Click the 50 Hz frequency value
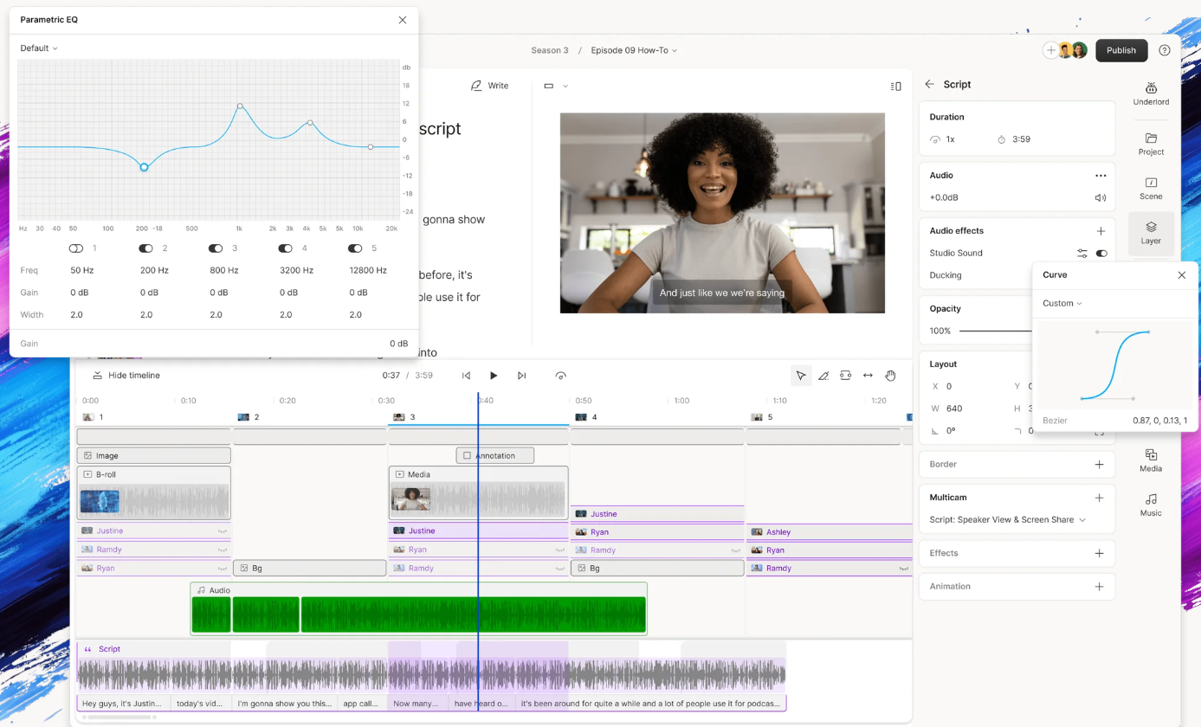Viewport: 1201px width, 727px height. (81, 270)
